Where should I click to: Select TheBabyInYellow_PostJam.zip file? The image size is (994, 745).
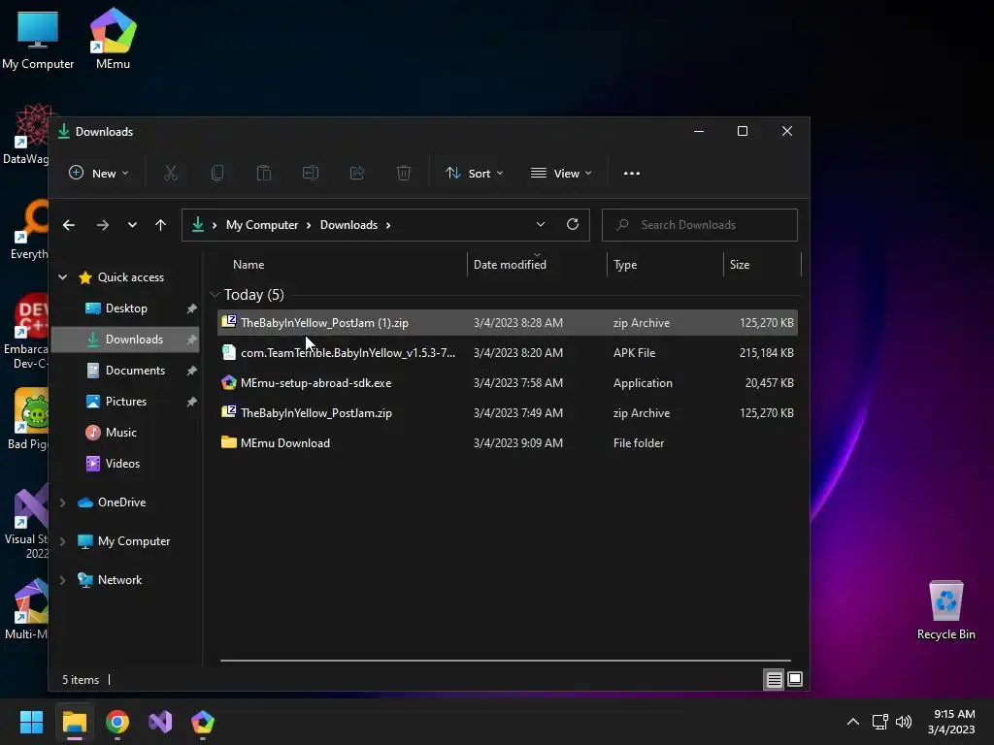pyautogui.click(x=507, y=413)
